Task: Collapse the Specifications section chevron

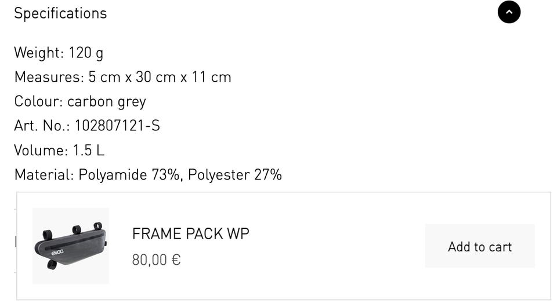Action: (509, 12)
